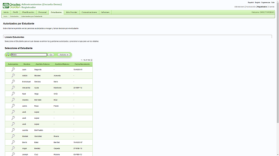Click the Go search button
The height and width of the screenshot is (156, 279).
pyautogui.click(x=51, y=55)
